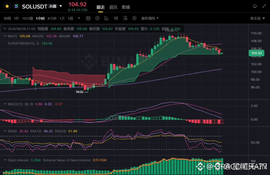This screenshot has height=175, width=270.
Task: Click the add plus circle icon
Action: [x=97, y=18]
